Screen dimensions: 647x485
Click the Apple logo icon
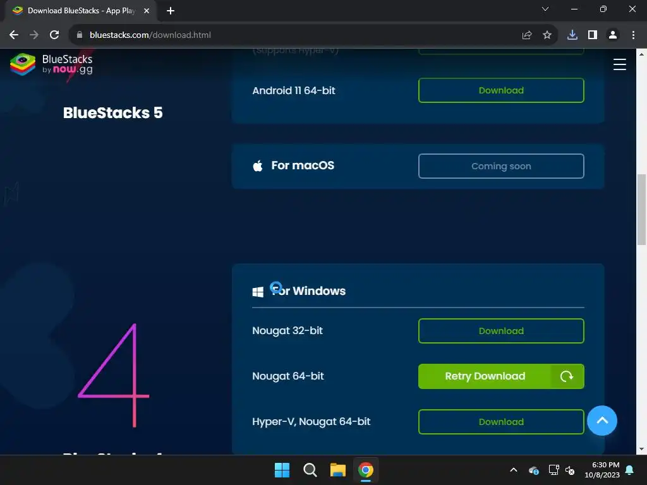(x=258, y=166)
